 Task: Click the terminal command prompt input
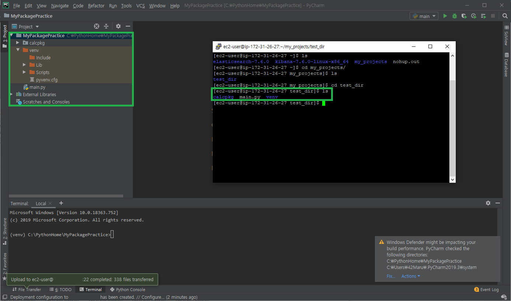point(112,235)
